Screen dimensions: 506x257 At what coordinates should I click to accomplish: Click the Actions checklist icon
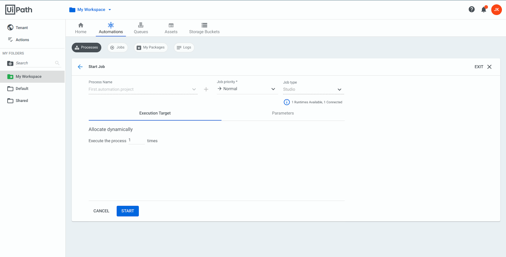10,40
